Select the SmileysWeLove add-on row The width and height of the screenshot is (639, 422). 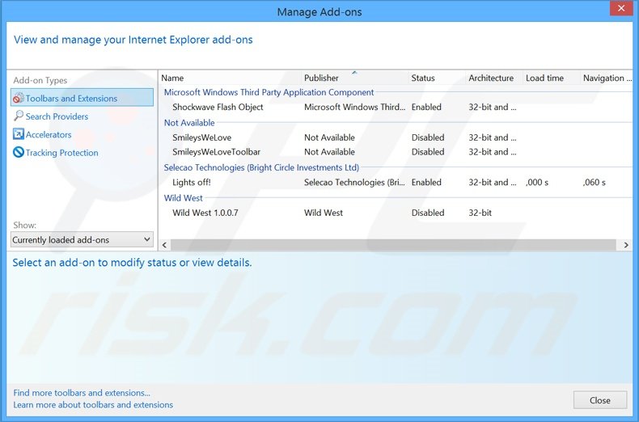click(201, 137)
